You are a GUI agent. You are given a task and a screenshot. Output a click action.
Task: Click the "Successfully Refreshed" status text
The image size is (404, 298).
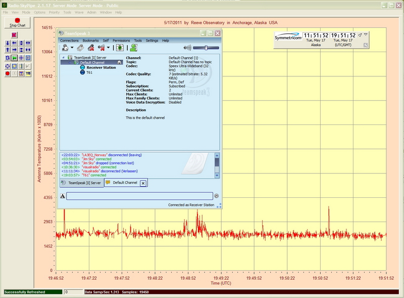pos(25,292)
